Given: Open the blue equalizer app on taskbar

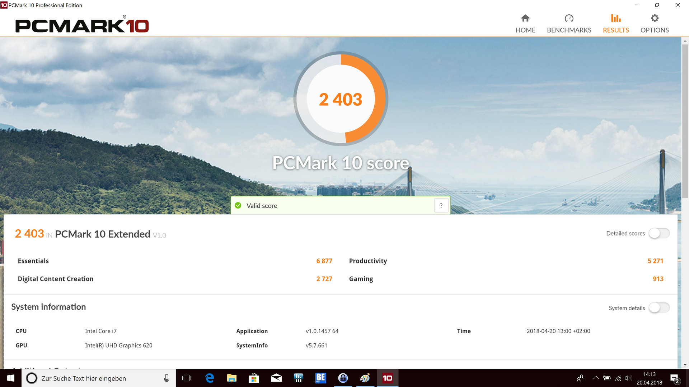Looking at the screenshot, I should [x=299, y=378].
